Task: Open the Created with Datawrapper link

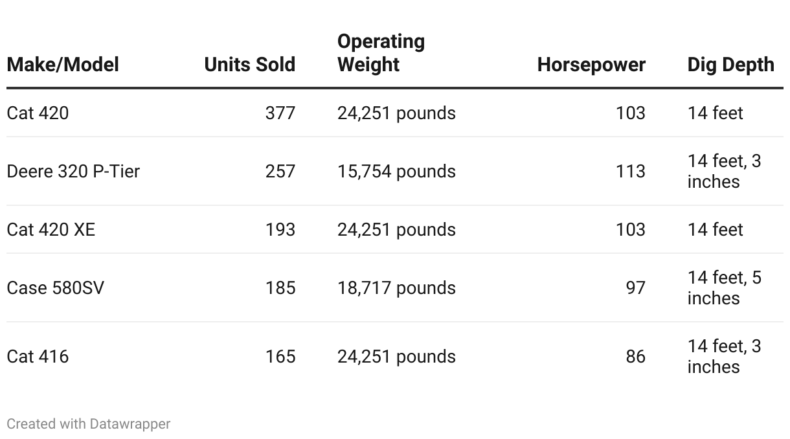Action: [89, 424]
